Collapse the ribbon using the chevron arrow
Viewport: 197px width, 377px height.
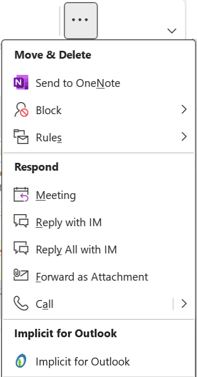[x=172, y=31]
